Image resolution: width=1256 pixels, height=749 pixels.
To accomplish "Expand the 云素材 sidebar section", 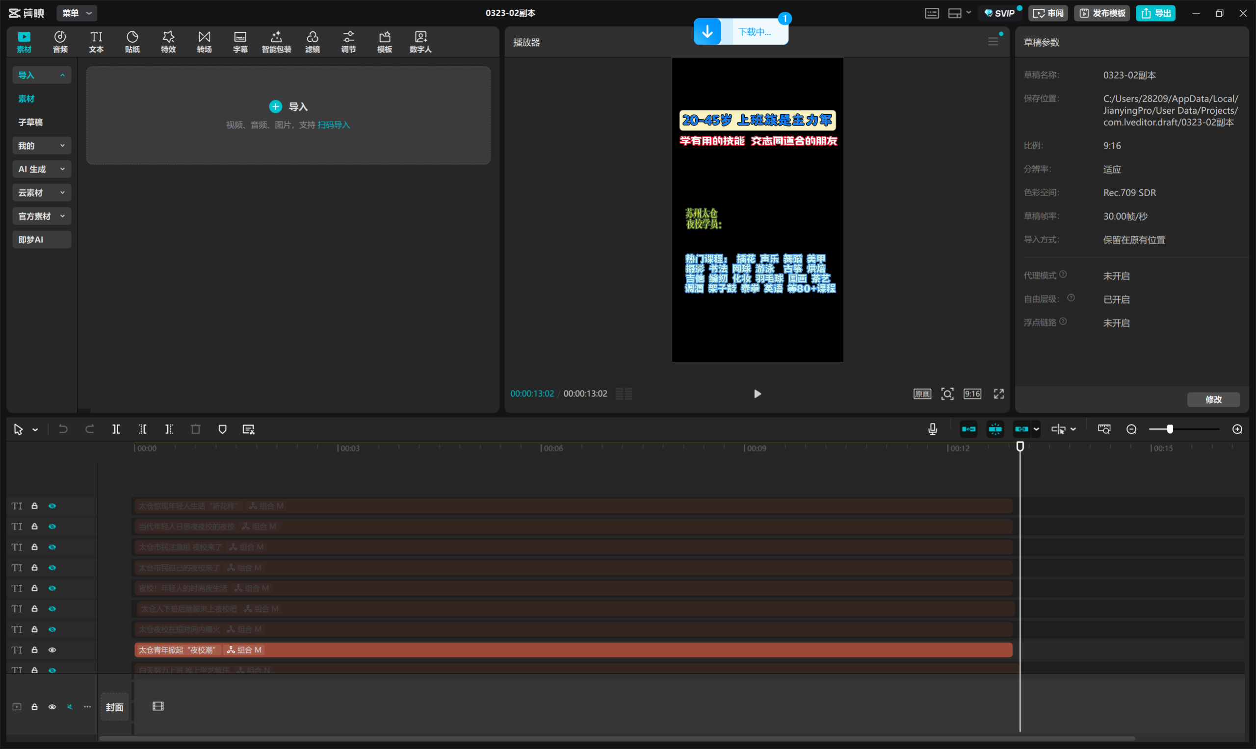I will click(x=41, y=192).
